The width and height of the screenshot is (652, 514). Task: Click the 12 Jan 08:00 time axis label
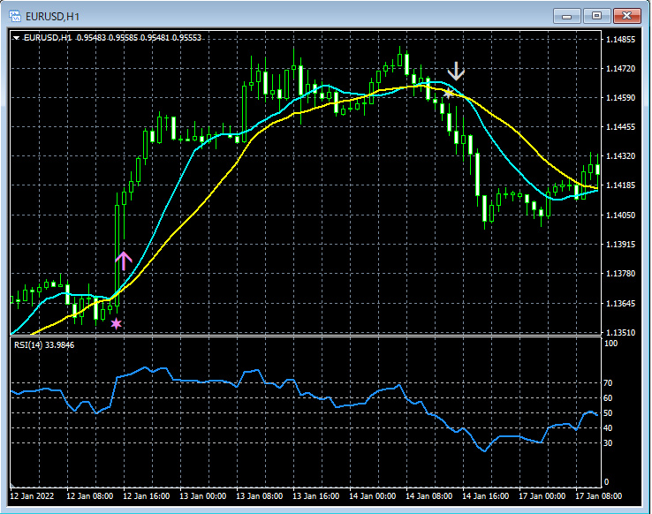pyautogui.click(x=90, y=496)
